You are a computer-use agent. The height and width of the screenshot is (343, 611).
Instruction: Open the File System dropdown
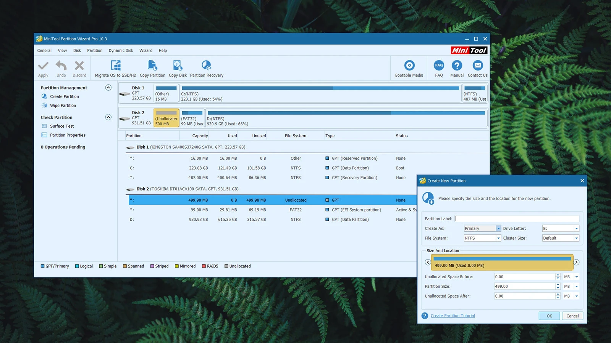click(498, 238)
